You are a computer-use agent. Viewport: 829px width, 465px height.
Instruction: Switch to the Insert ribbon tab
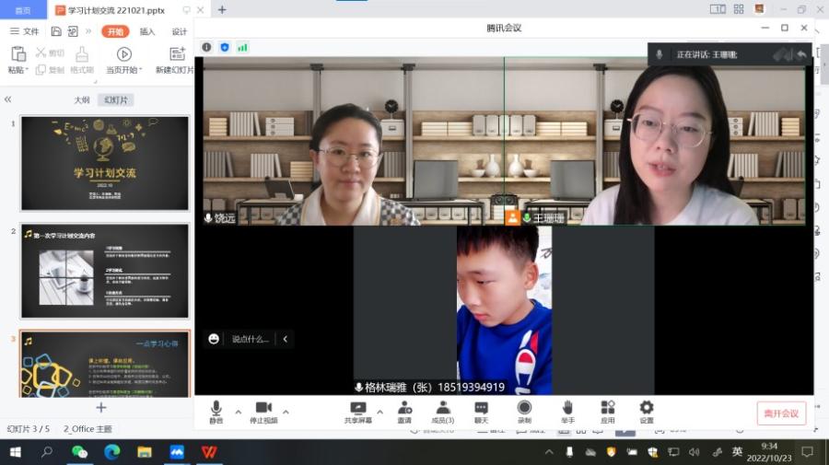(147, 31)
